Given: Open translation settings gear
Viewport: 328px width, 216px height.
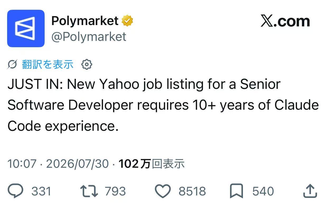Looking at the screenshot, I should [x=87, y=64].
